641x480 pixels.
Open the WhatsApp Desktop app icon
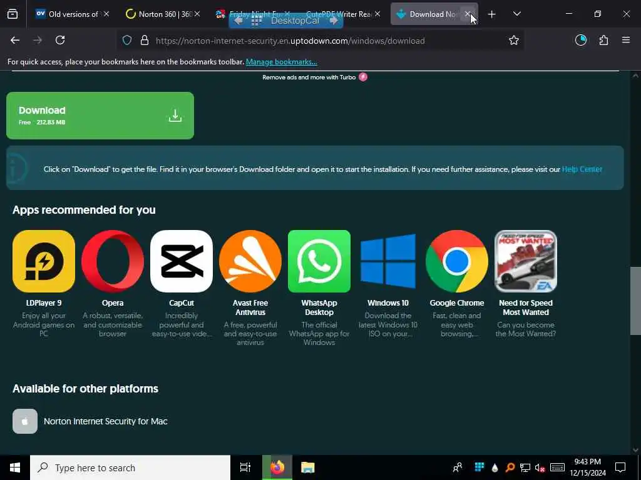[x=319, y=261]
